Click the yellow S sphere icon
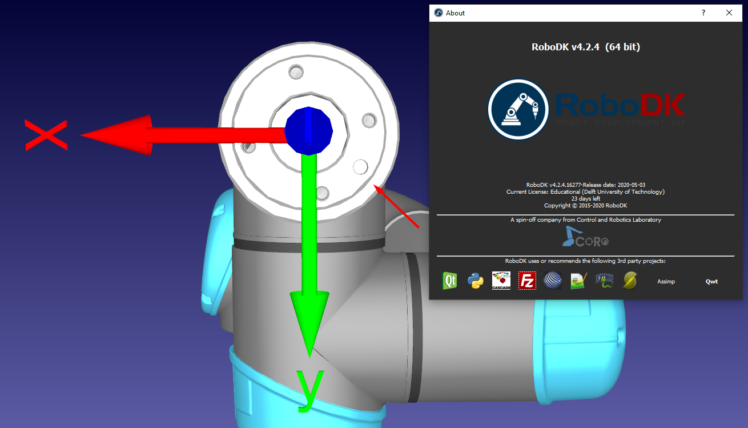The height and width of the screenshot is (428, 748). pyautogui.click(x=630, y=281)
